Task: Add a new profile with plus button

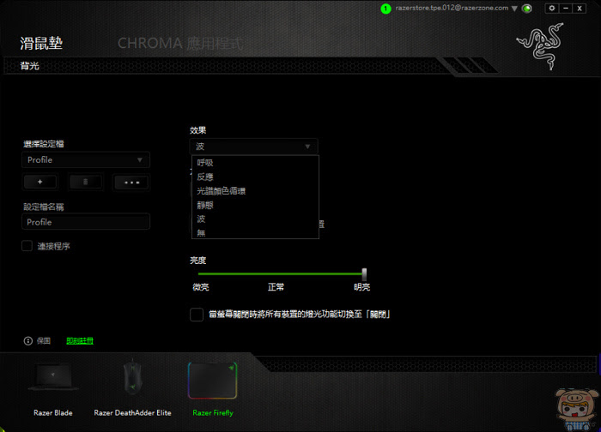Action: coord(40,182)
